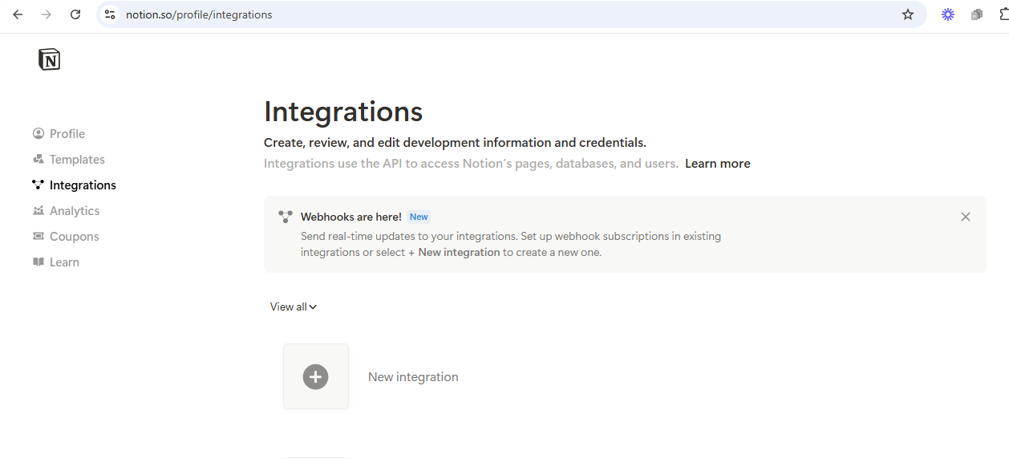
Task: Reload the page with the refresh icon
Action: [x=75, y=14]
